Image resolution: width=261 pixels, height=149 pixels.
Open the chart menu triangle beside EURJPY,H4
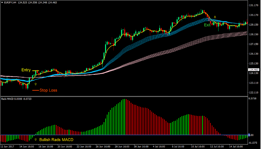click(x=2, y=3)
